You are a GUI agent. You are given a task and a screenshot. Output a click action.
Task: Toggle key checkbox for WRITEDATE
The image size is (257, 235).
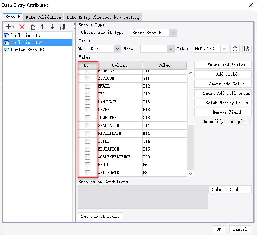click(87, 173)
